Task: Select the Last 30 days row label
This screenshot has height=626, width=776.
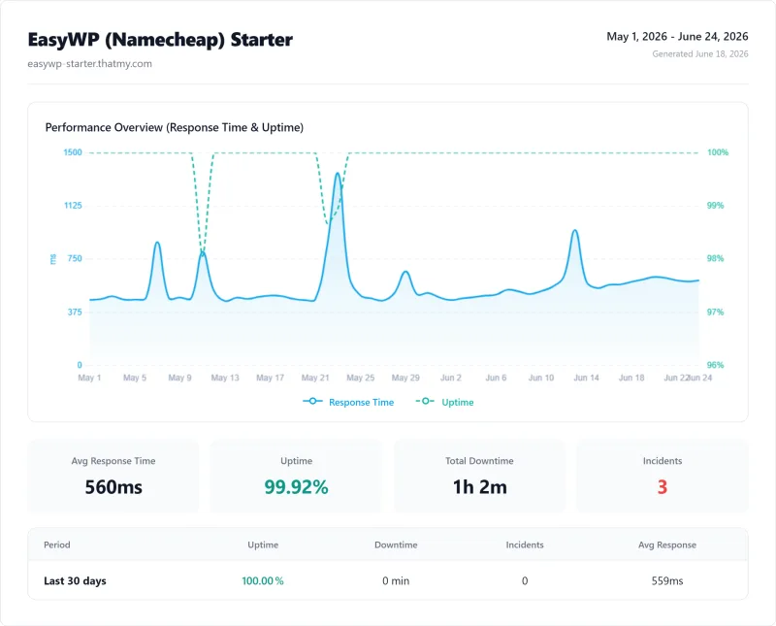Action: click(x=75, y=581)
